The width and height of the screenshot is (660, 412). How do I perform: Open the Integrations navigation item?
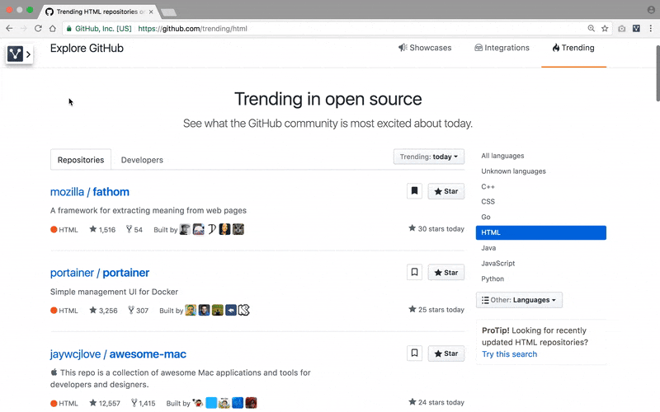[502, 48]
